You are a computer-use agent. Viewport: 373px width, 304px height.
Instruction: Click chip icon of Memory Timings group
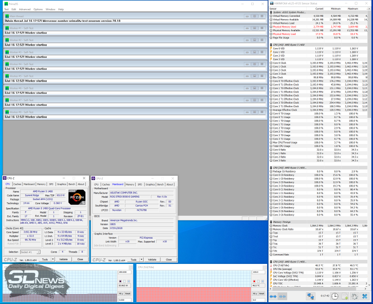click(271, 222)
